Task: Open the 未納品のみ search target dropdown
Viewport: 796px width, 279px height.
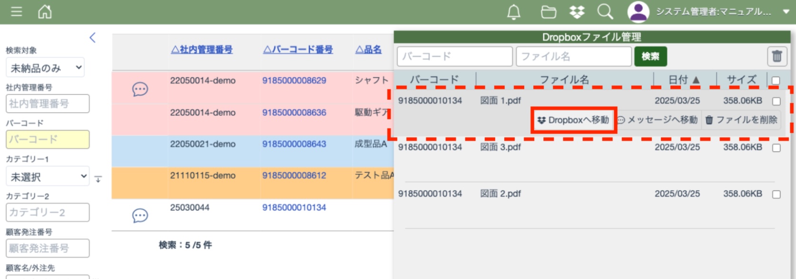Action: [46, 68]
